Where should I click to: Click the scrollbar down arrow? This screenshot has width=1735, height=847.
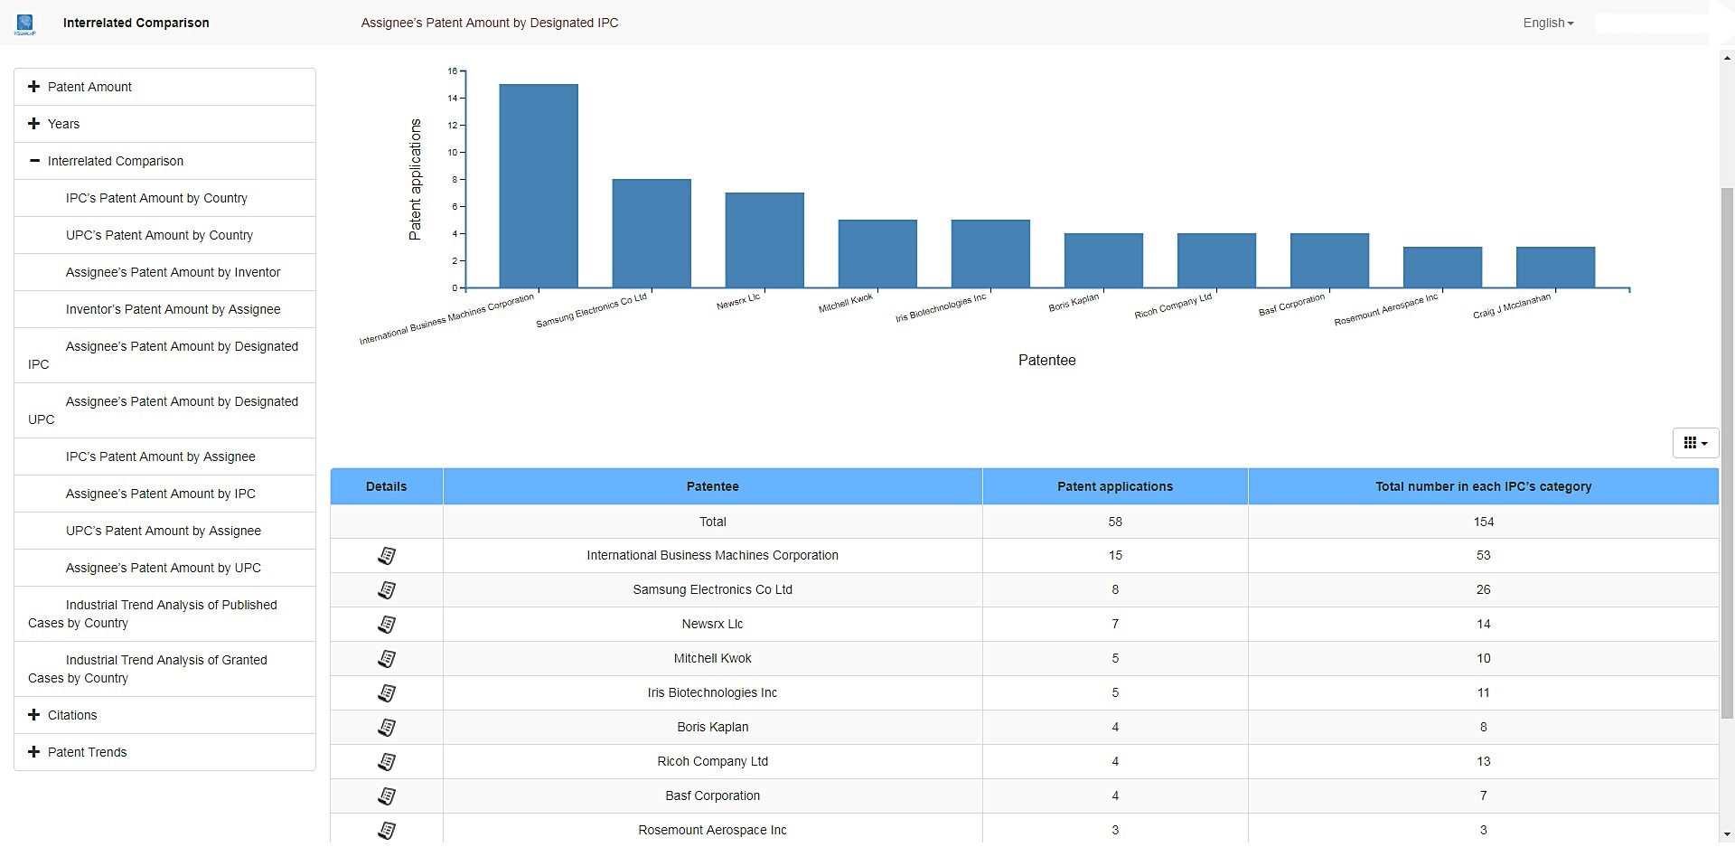pyautogui.click(x=1727, y=834)
